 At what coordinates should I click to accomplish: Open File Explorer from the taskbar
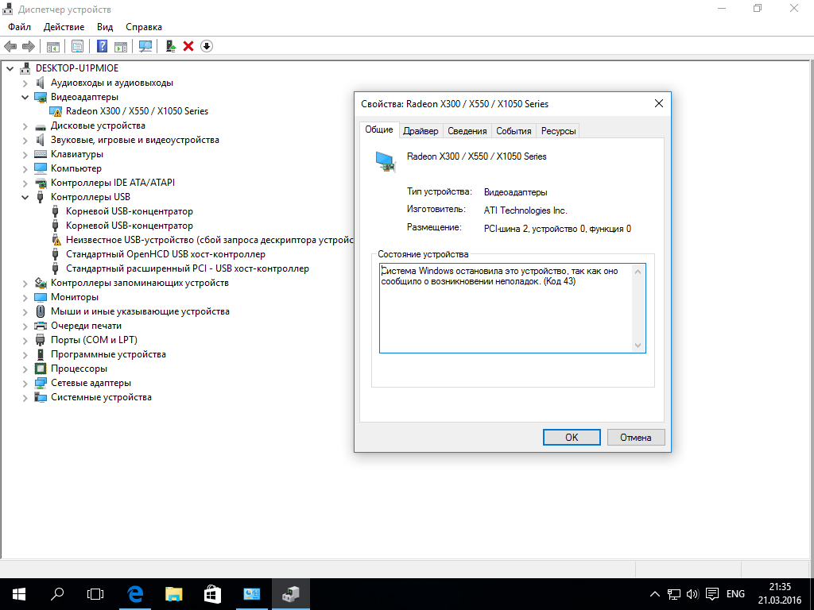[x=174, y=594]
